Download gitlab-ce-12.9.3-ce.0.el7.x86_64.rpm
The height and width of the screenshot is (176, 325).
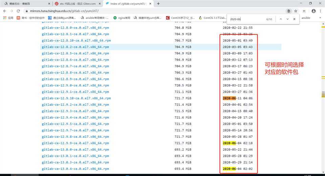click(75, 111)
